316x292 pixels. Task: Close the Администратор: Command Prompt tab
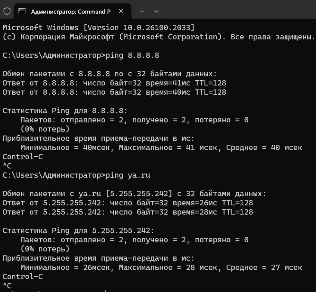[121, 11]
